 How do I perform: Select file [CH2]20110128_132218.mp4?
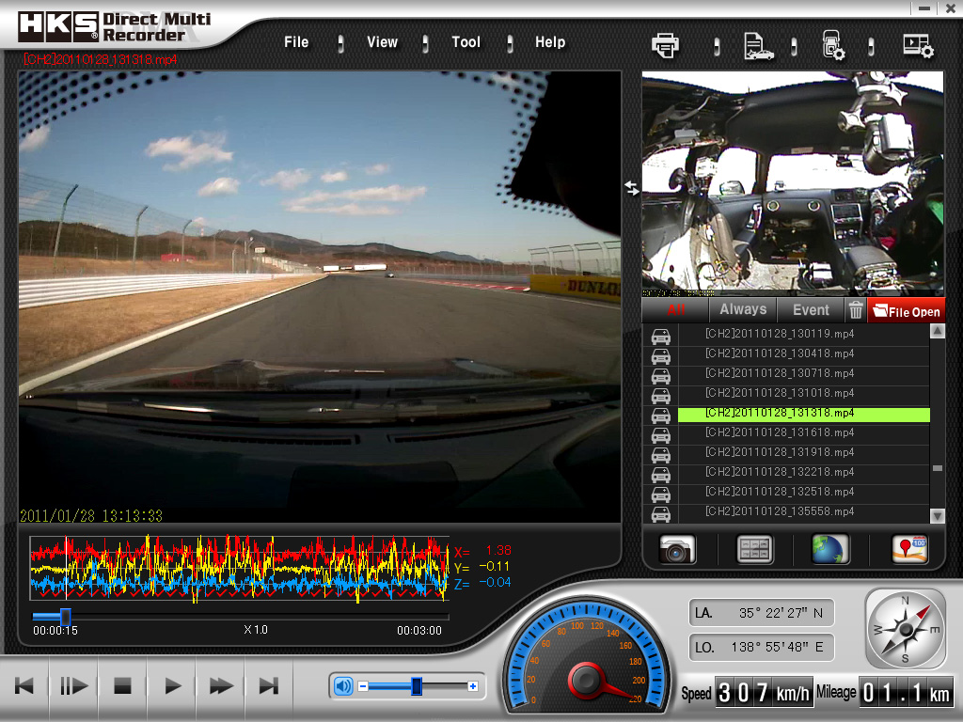[x=803, y=472]
